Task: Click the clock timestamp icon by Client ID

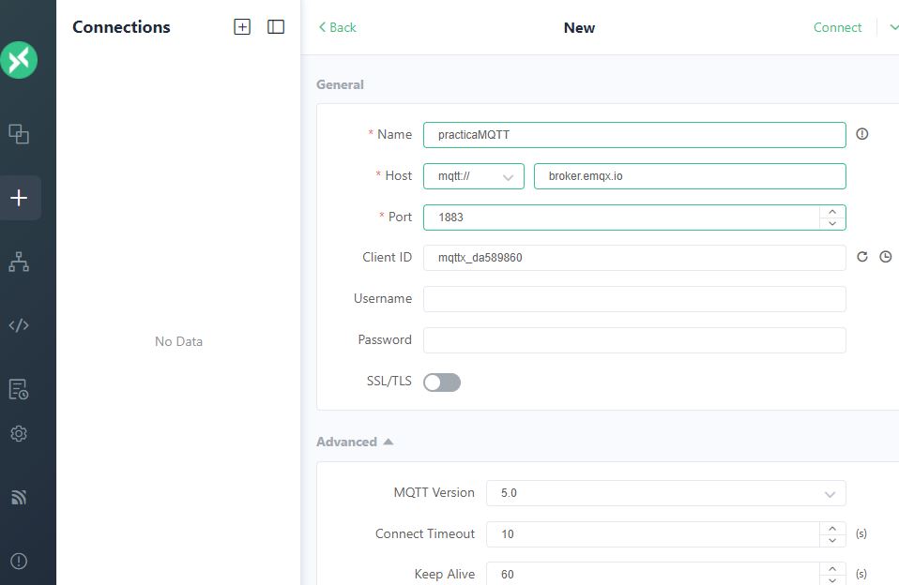Action: click(x=885, y=257)
